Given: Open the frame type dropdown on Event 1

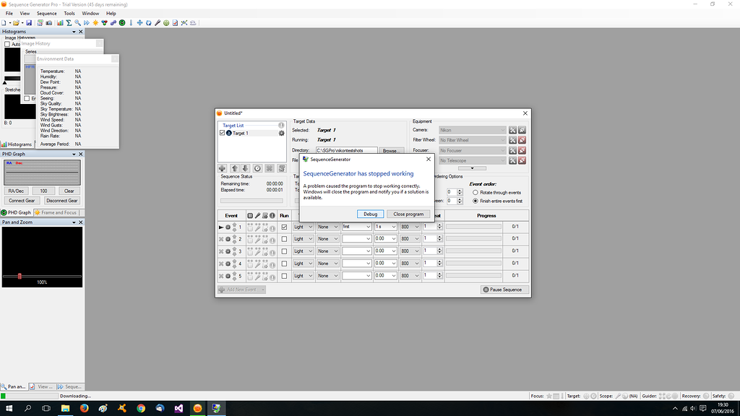Looking at the screenshot, I should pos(303,227).
